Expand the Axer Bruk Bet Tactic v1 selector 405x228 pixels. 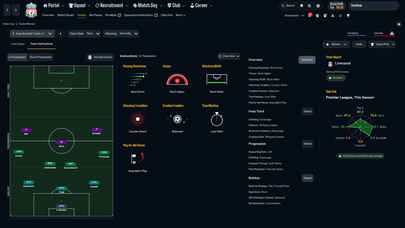click(32, 34)
